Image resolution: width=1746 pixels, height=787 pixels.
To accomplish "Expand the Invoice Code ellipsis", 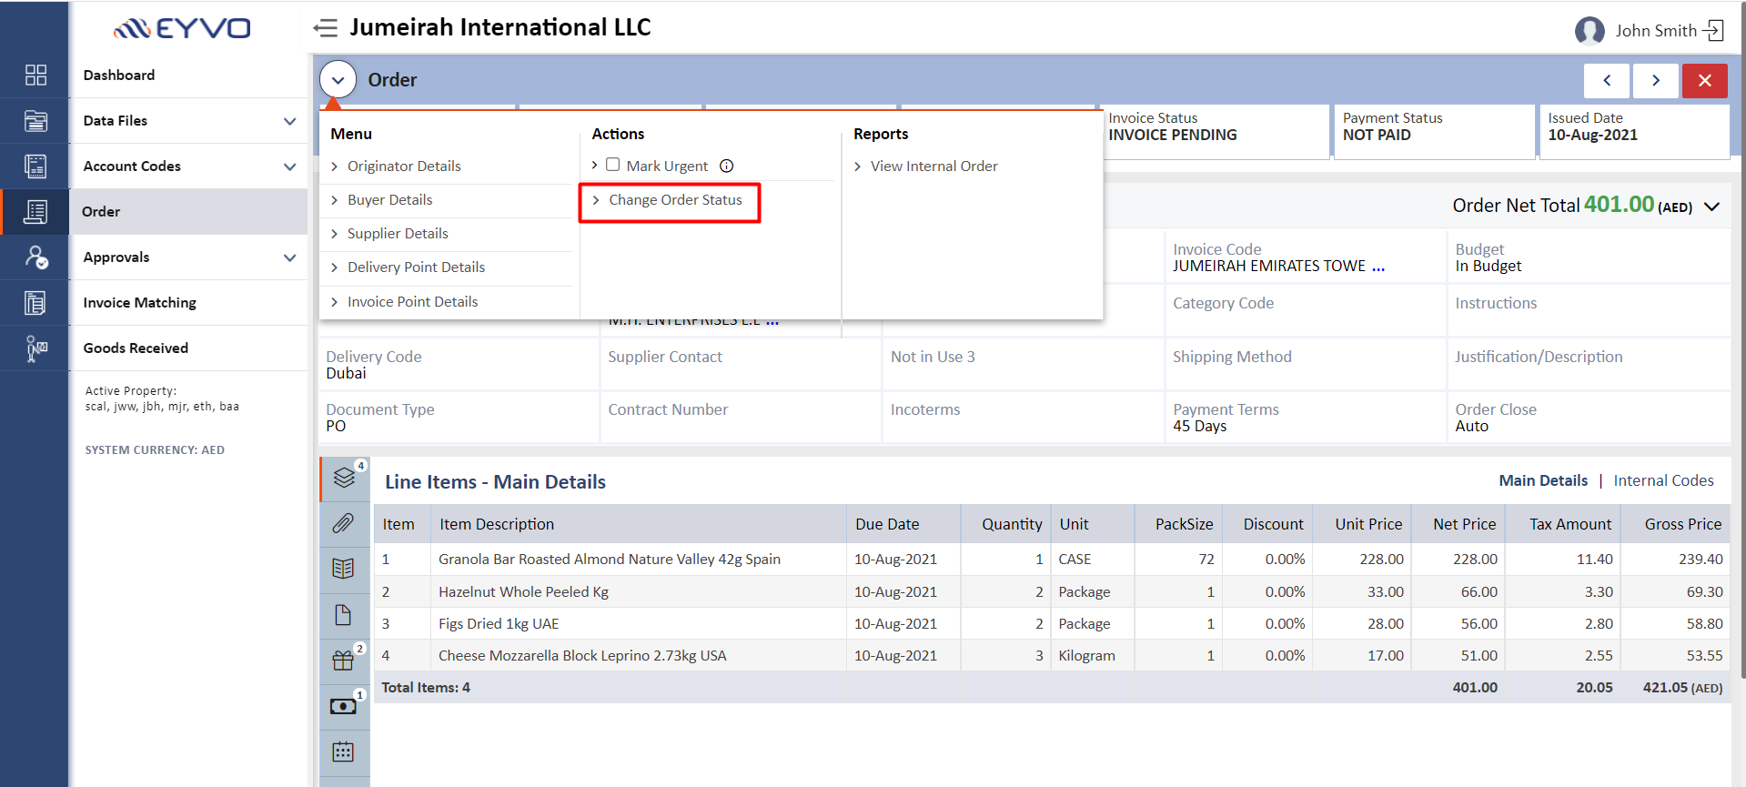I will (x=1378, y=267).
